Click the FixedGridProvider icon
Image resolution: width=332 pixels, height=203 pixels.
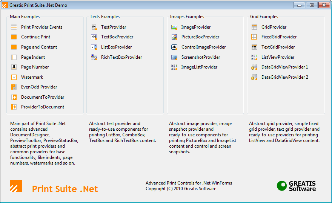[254, 37]
